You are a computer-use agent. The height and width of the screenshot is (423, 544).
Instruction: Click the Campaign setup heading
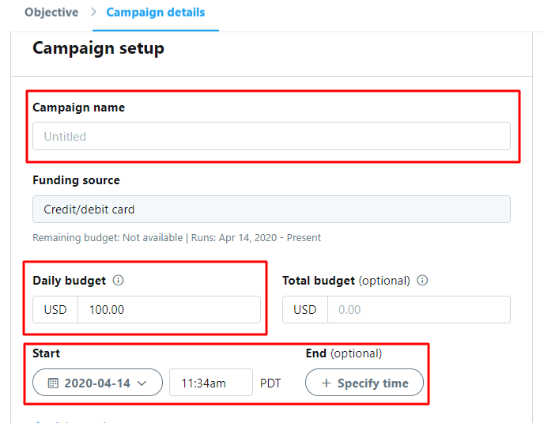(98, 48)
